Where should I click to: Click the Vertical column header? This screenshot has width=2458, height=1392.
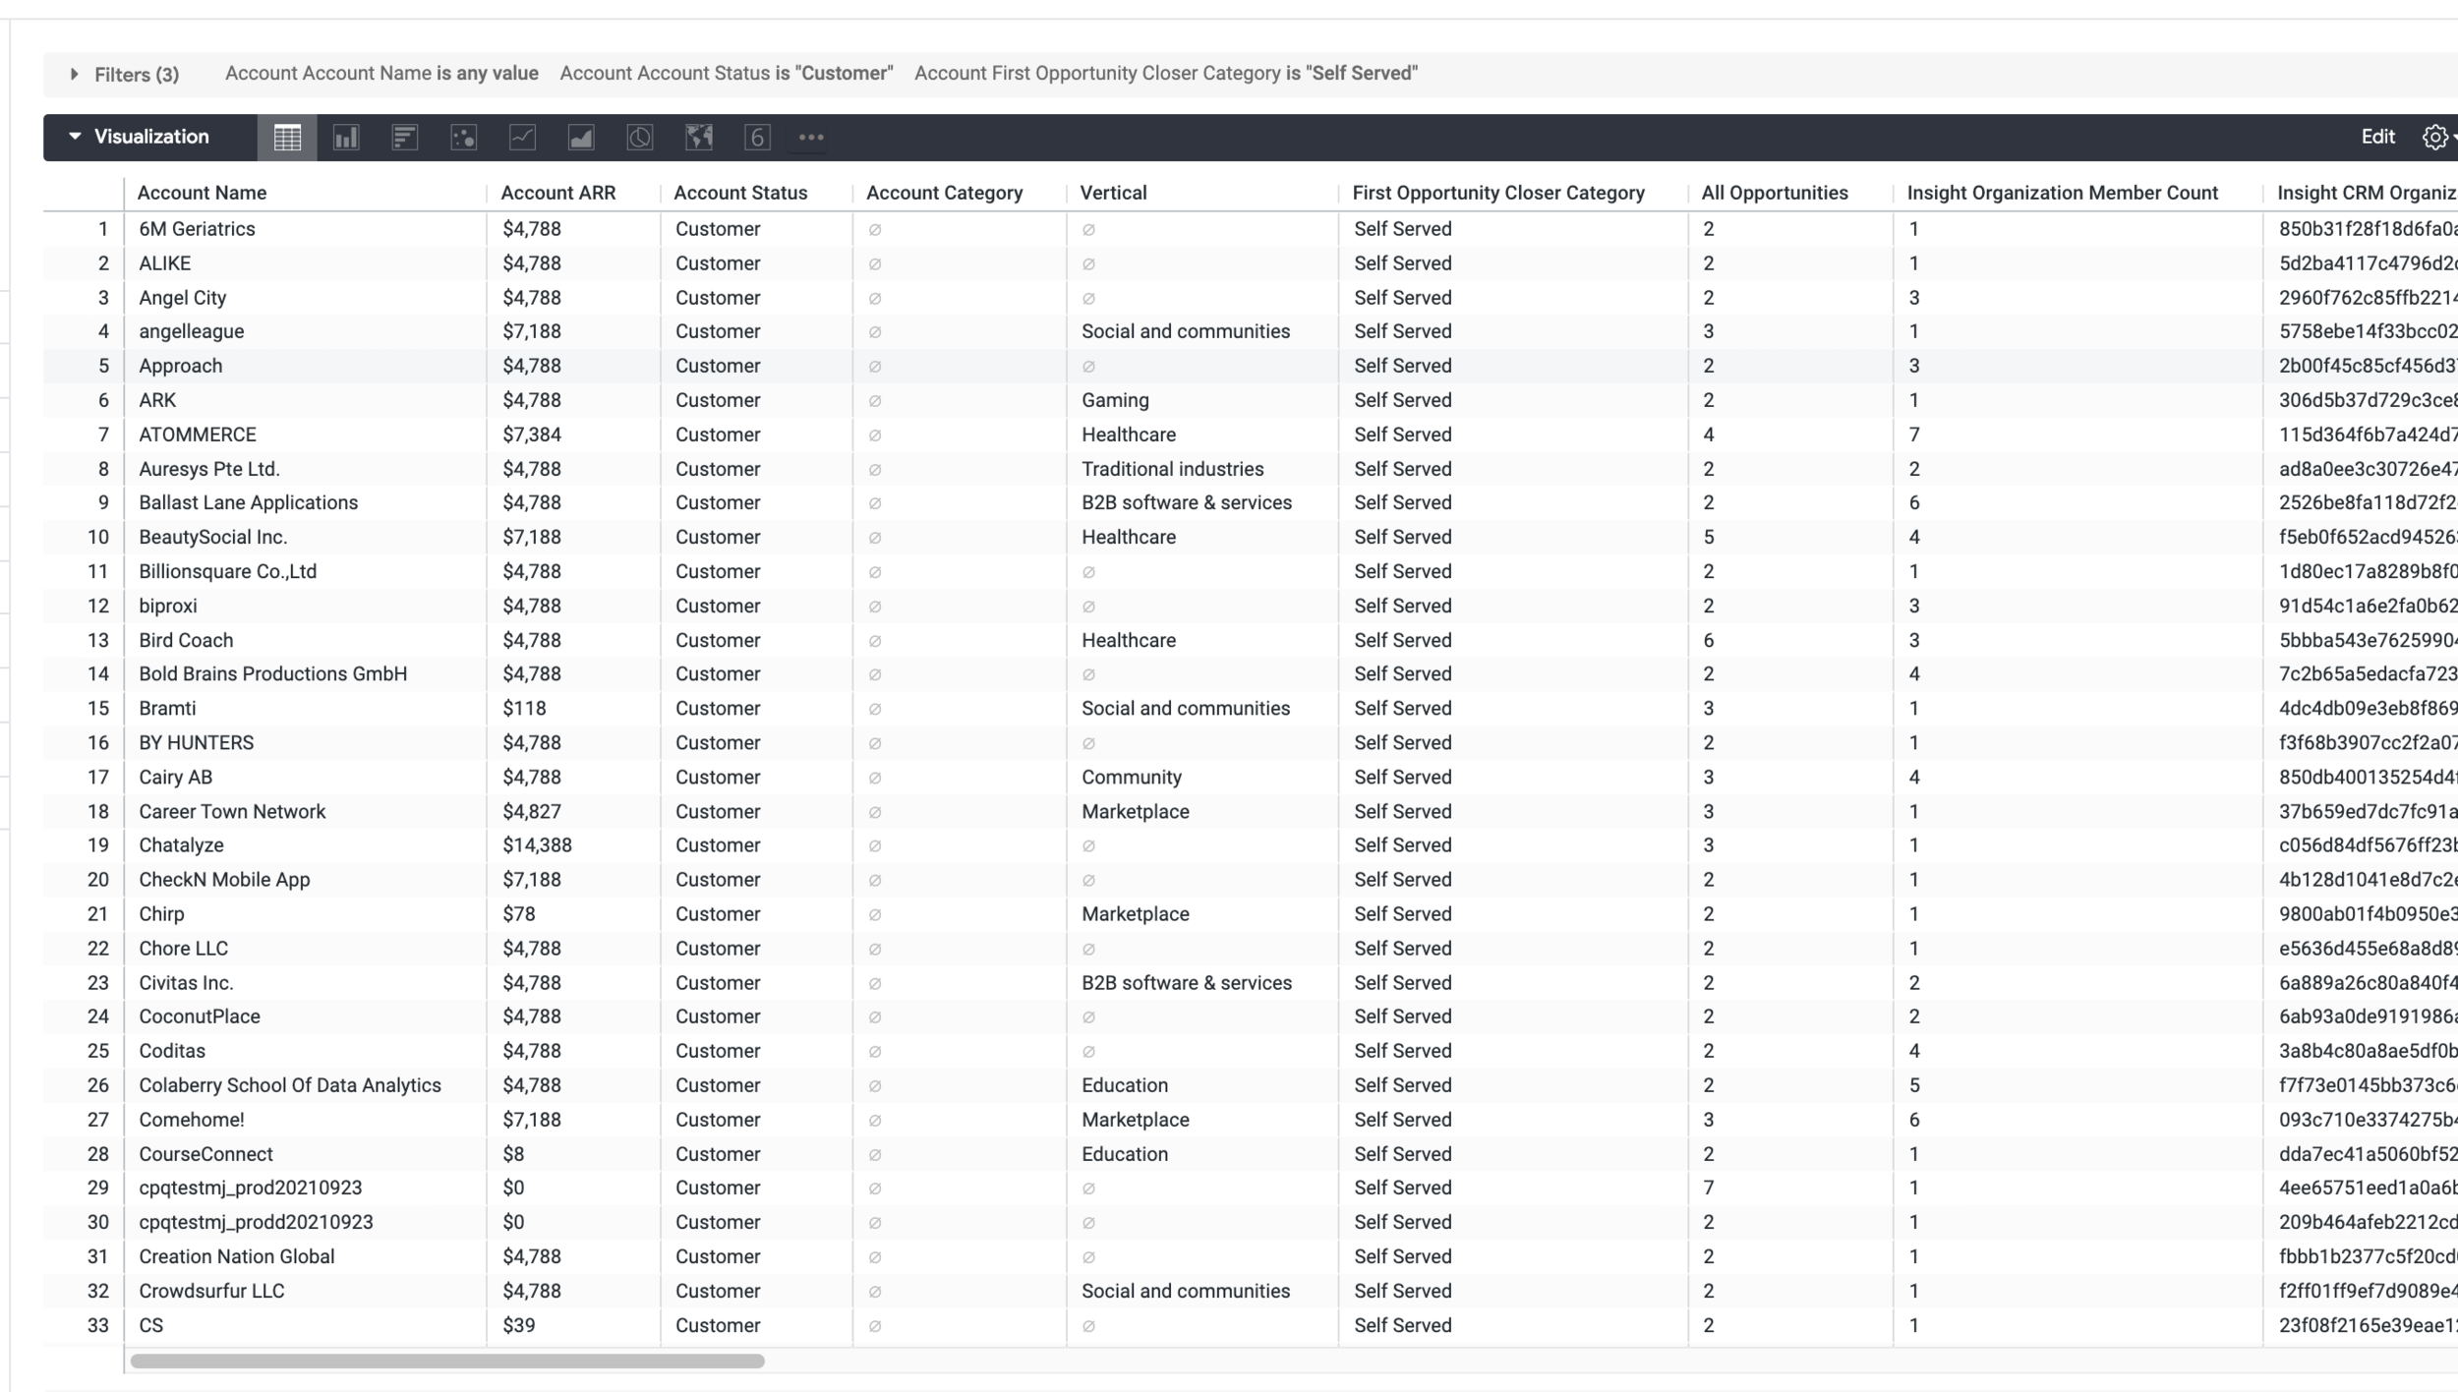pyautogui.click(x=1113, y=193)
